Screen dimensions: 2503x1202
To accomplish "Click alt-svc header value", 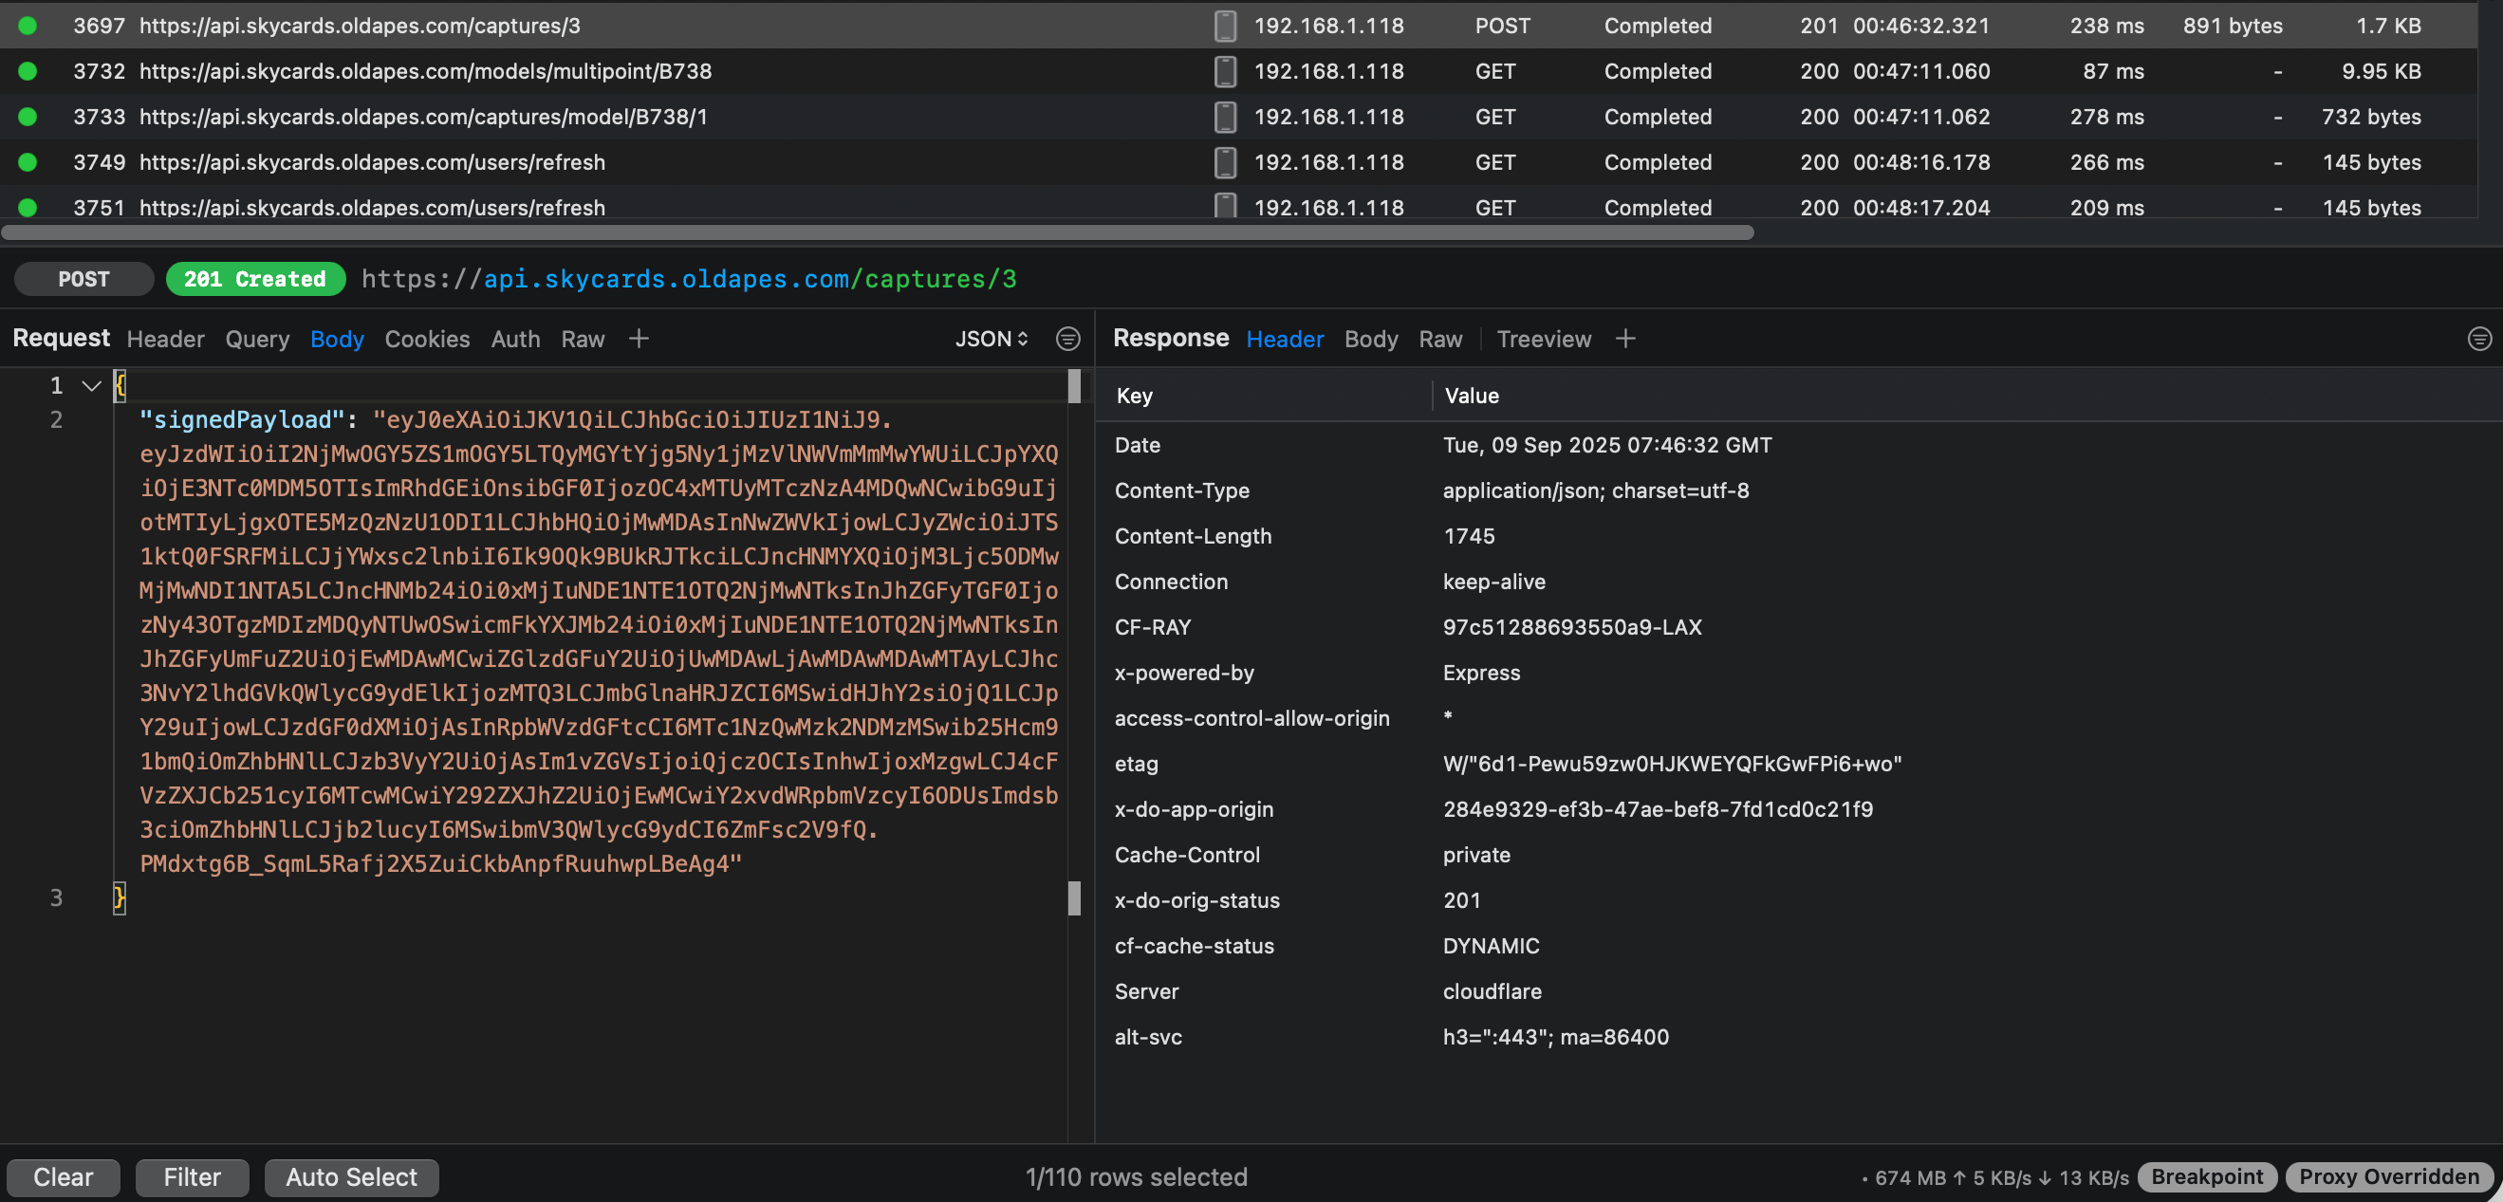I will [1555, 1038].
